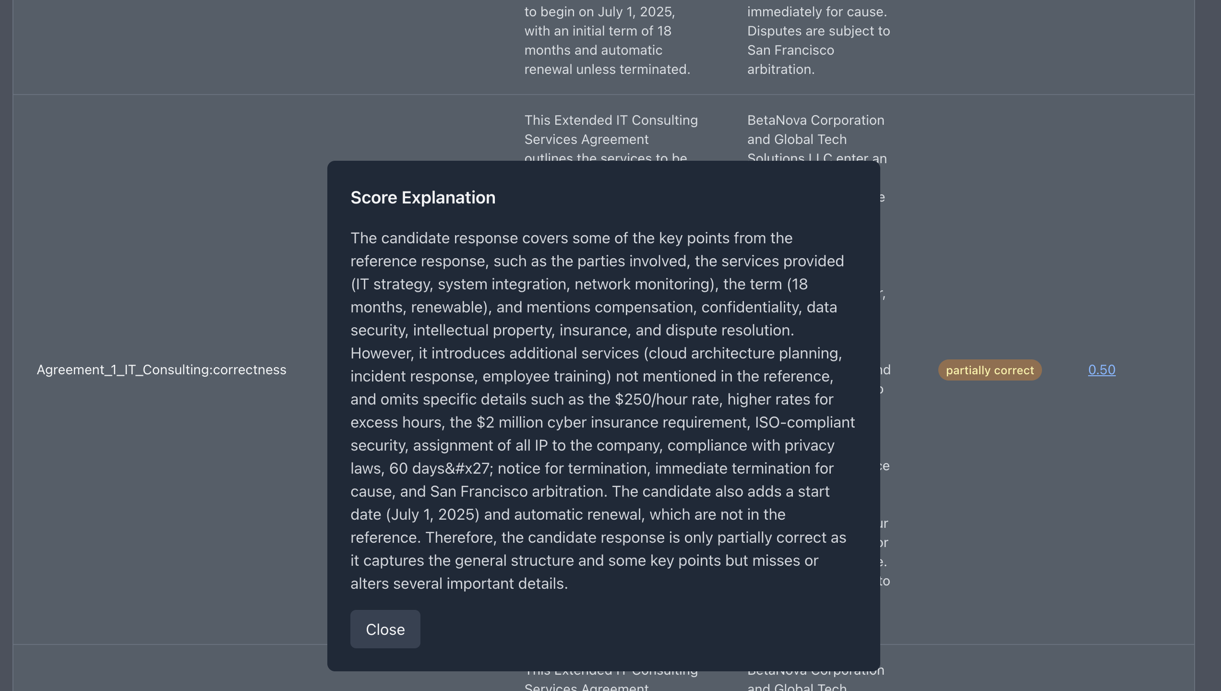Click the partially correct badge

990,370
